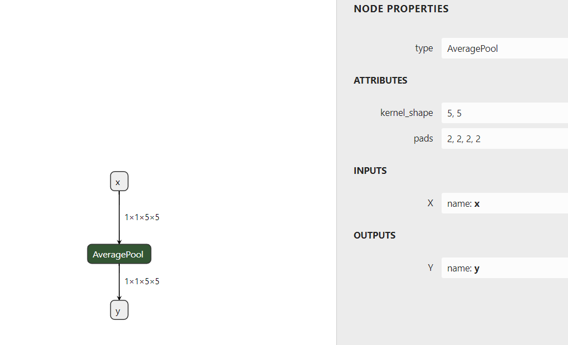The image size is (568, 345).
Task: Click the kernel_shape value field showing 5, 5
Action: pyautogui.click(x=501, y=113)
